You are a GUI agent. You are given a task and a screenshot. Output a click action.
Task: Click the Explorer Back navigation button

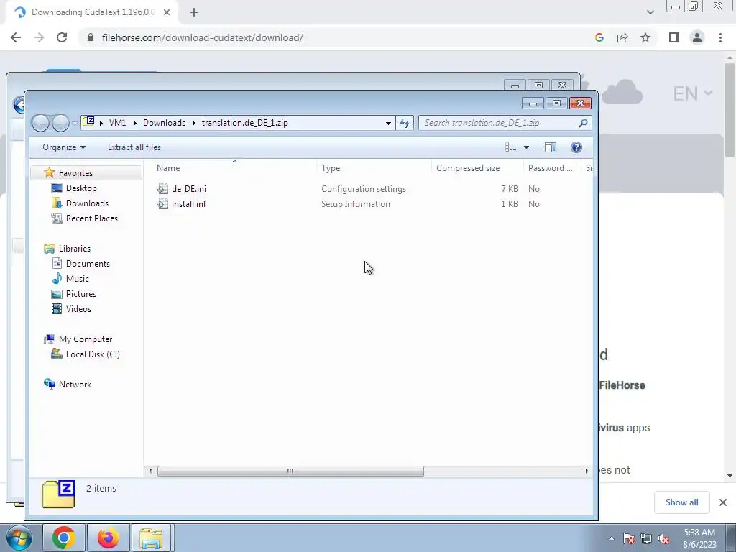41,123
